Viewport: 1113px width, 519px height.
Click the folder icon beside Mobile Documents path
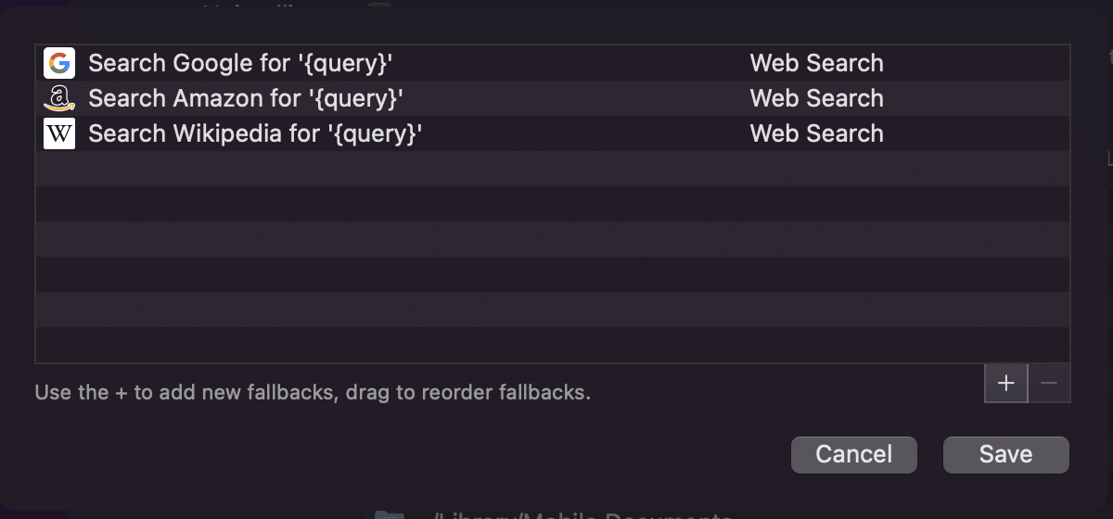[390, 513]
